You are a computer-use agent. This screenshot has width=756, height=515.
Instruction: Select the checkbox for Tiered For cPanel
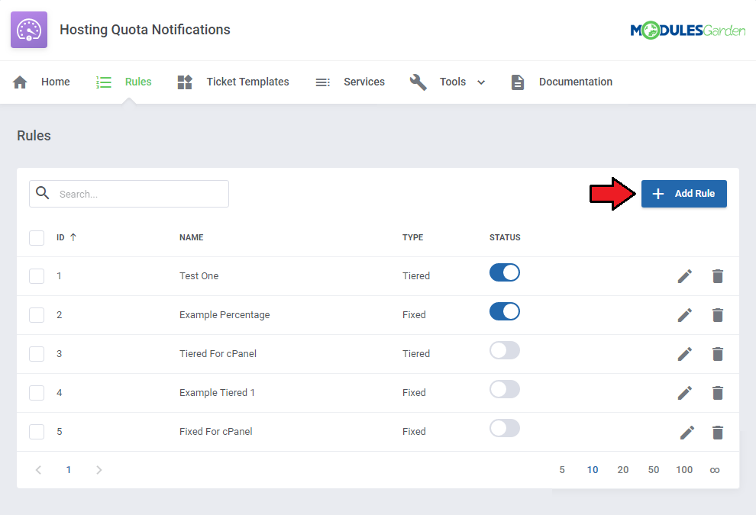[x=37, y=354]
